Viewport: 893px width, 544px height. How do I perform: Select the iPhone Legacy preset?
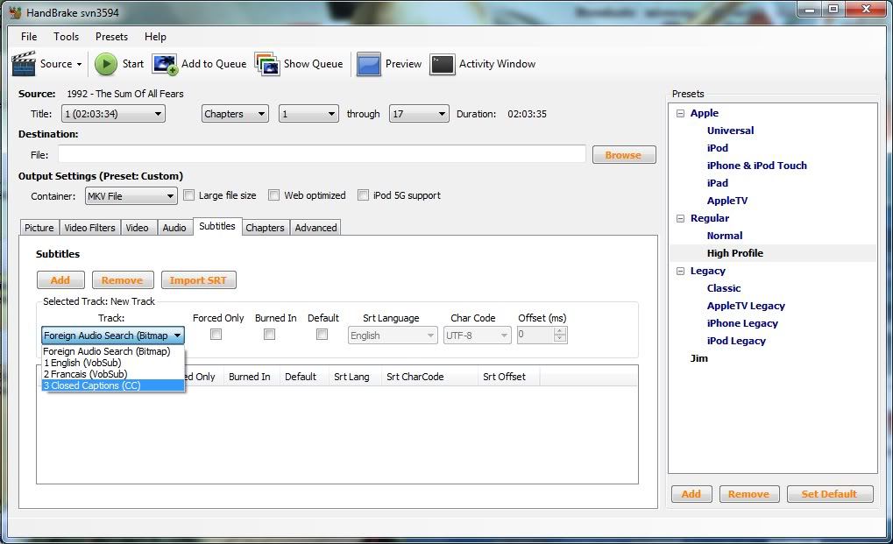[x=742, y=323]
